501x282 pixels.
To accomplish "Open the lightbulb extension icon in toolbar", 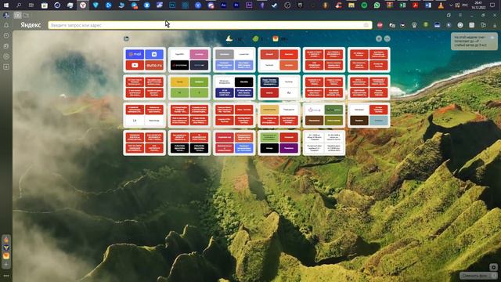I will tap(414, 25).
